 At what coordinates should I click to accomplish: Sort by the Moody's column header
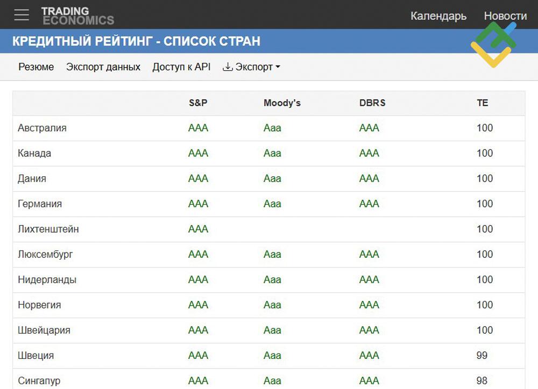(x=282, y=103)
